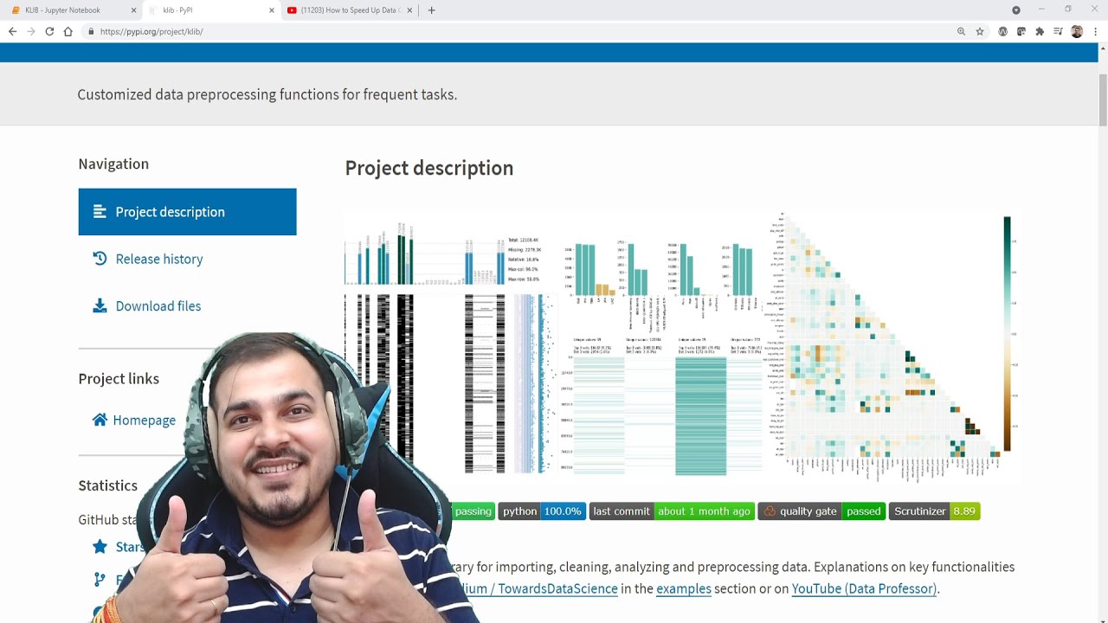1108x623 pixels.
Task: Click the browser forward arrow
Action: tap(31, 31)
